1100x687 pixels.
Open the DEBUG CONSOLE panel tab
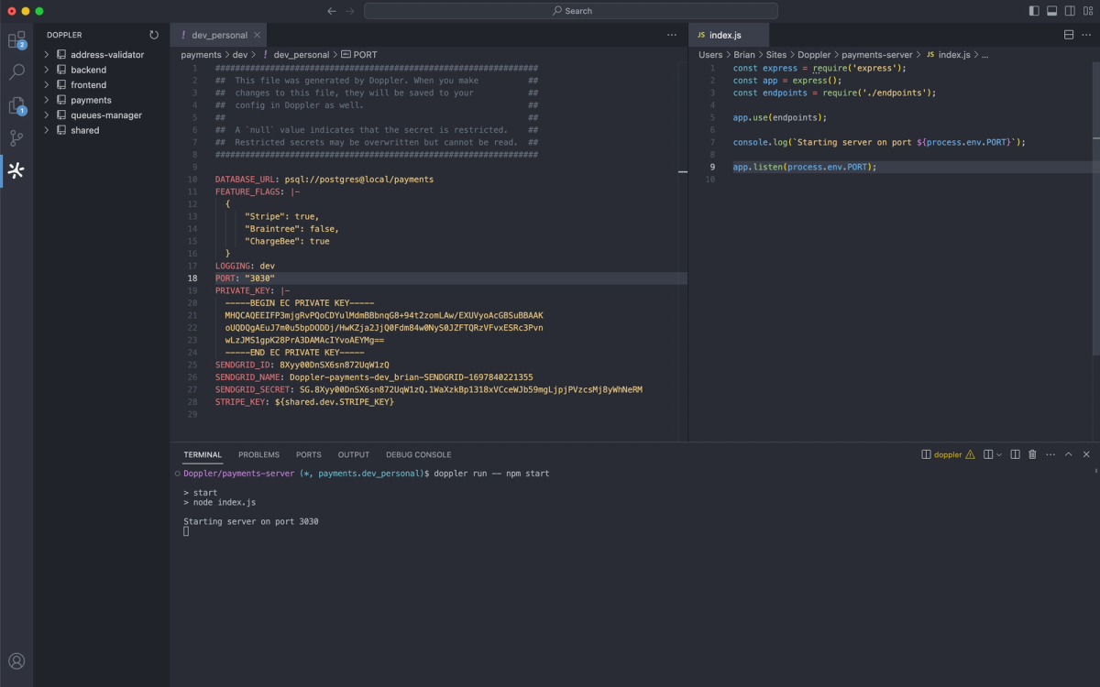pyautogui.click(x=418, y=454)
